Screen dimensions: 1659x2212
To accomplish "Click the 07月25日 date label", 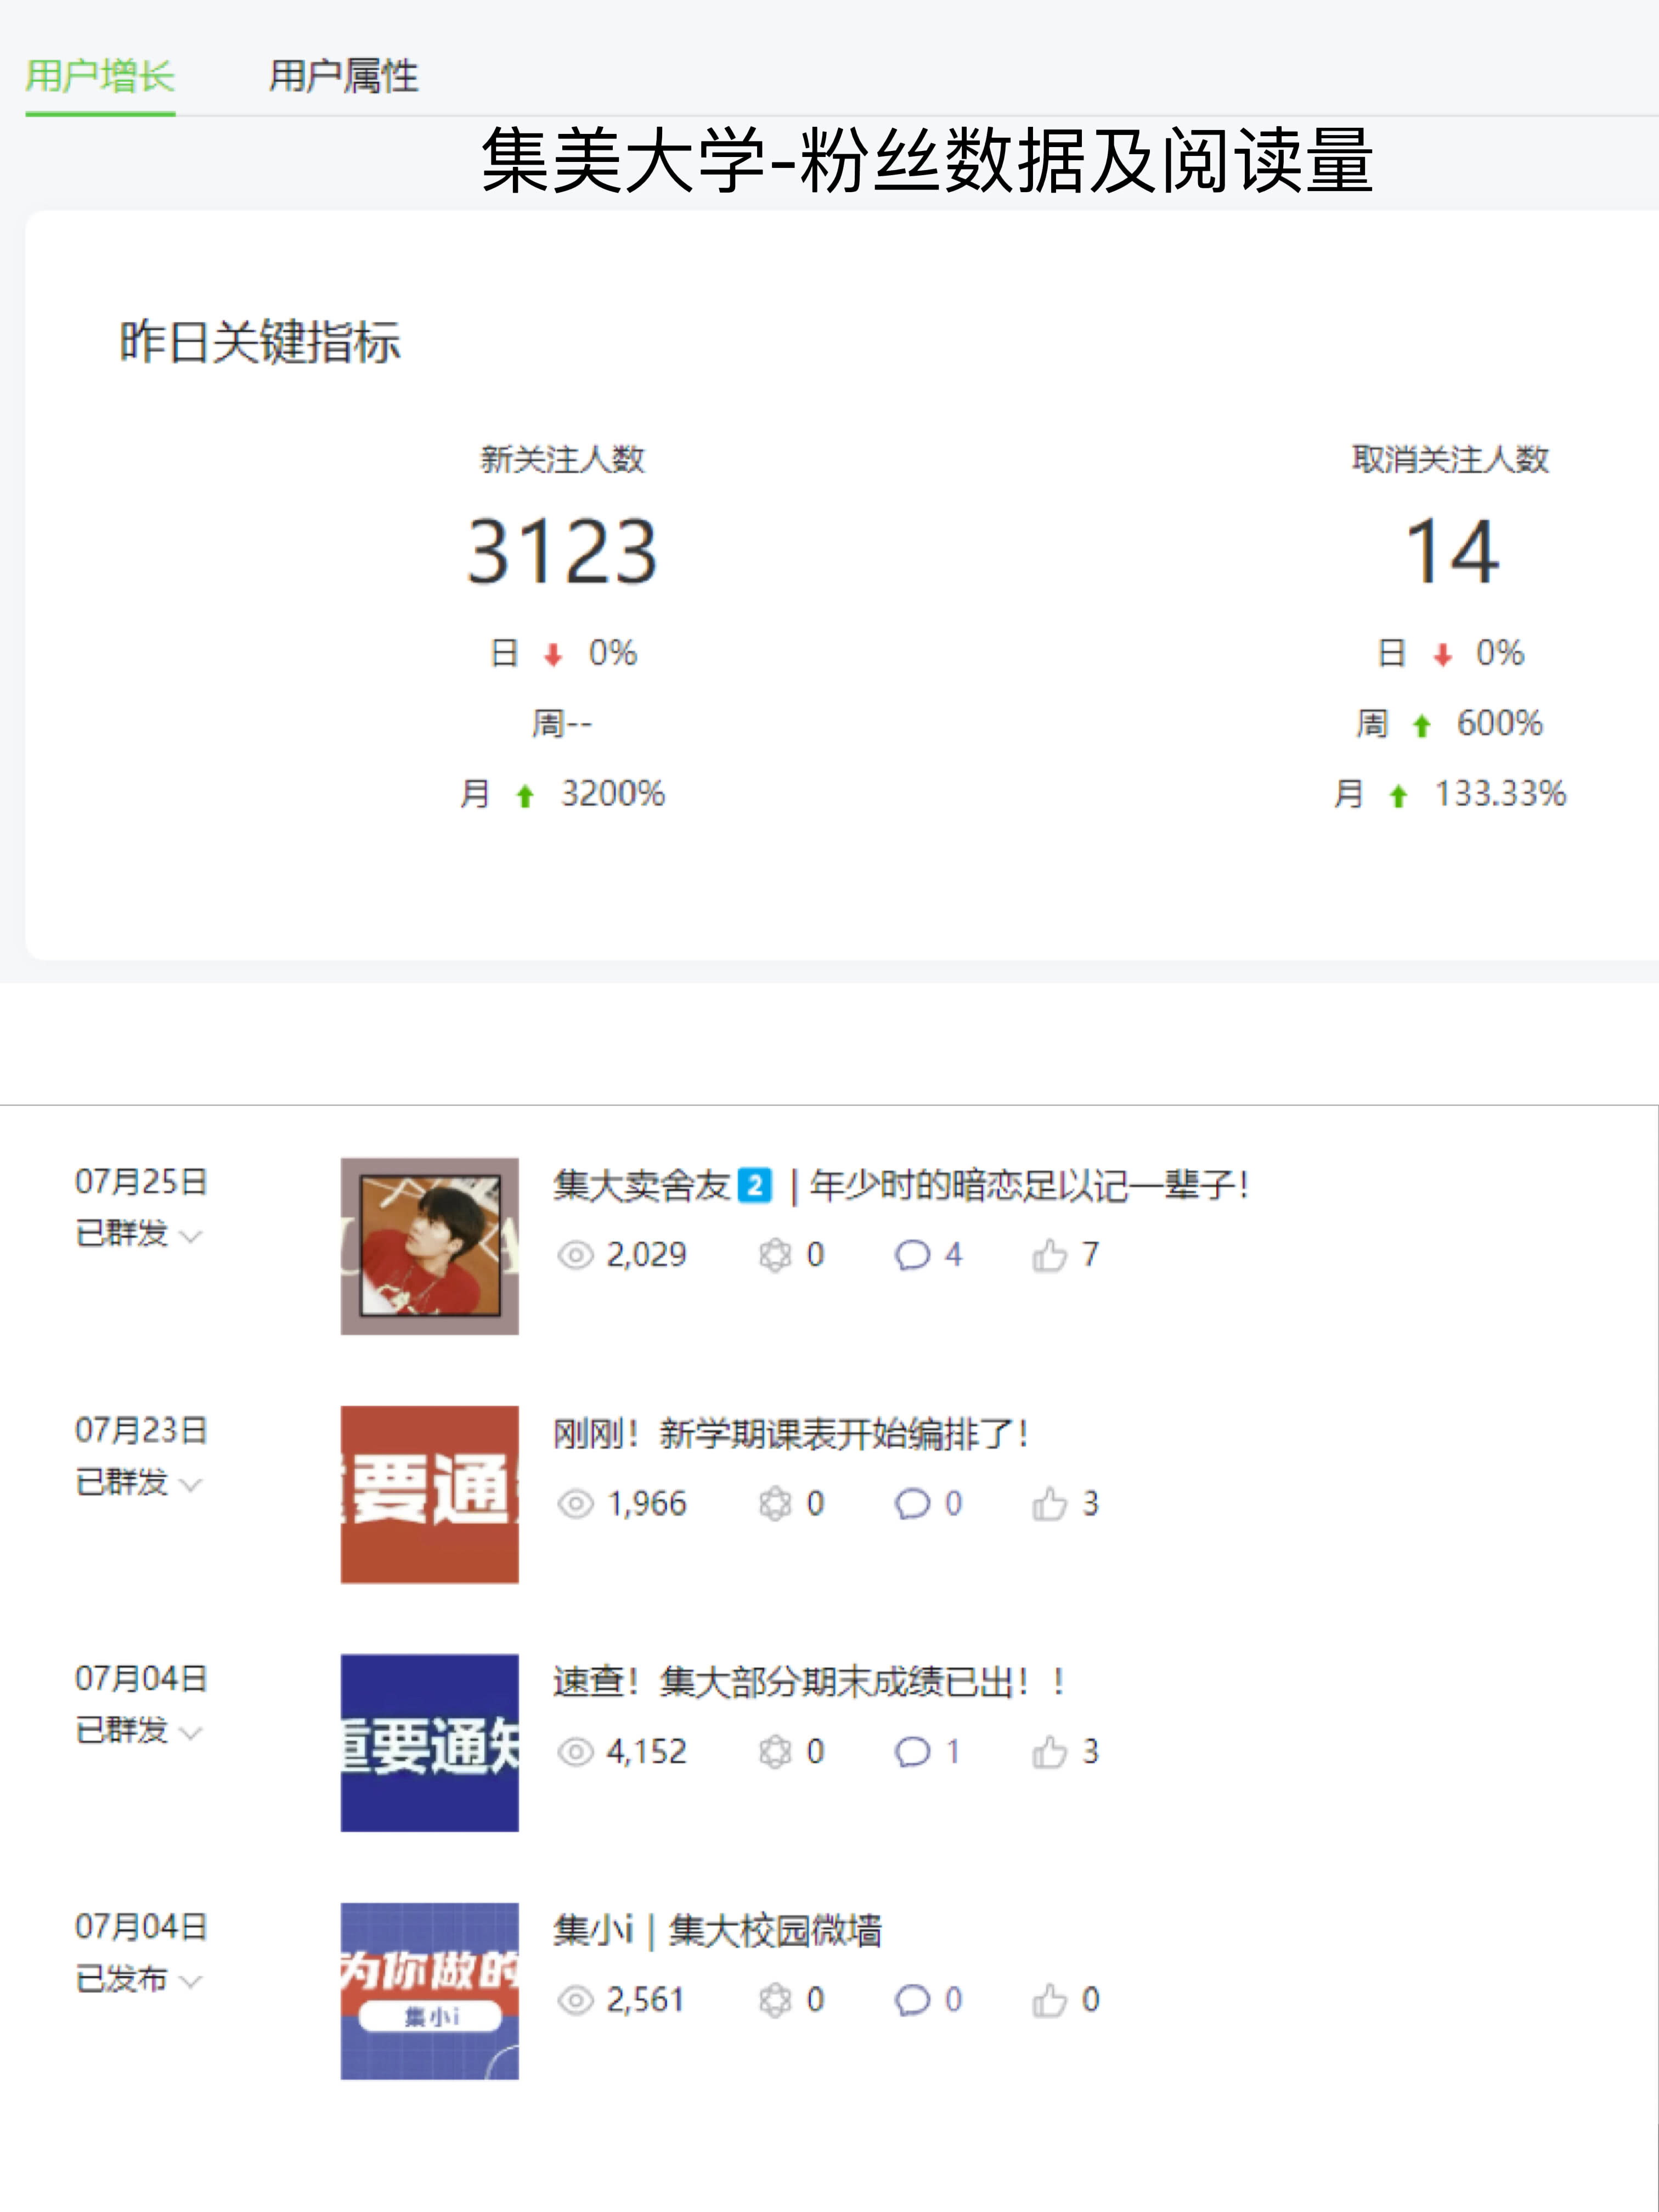I will click(x=141, y=1182).
